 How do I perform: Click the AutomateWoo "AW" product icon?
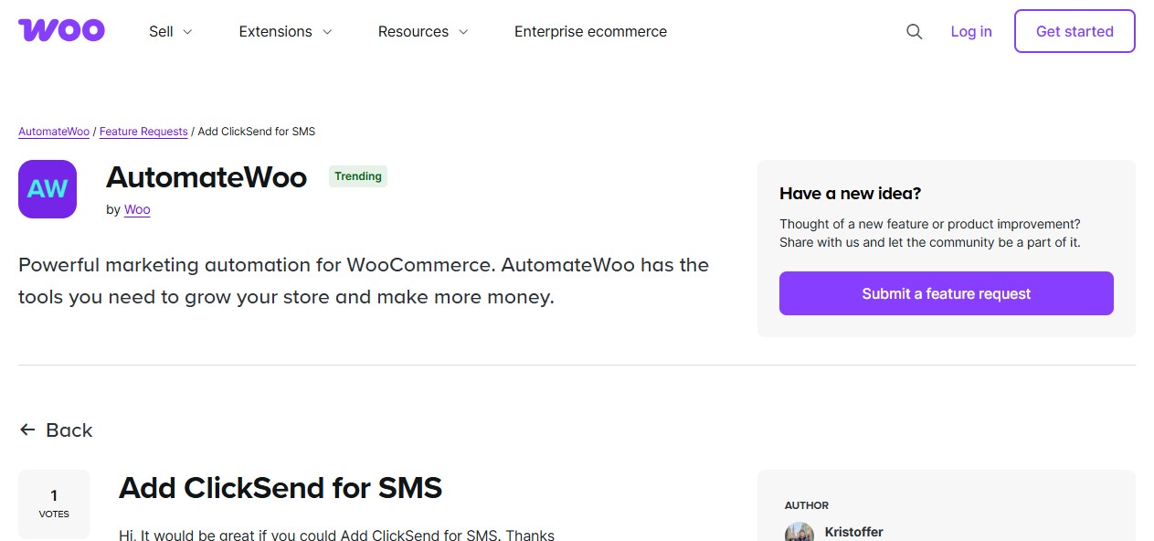click(x=47, y=188)
